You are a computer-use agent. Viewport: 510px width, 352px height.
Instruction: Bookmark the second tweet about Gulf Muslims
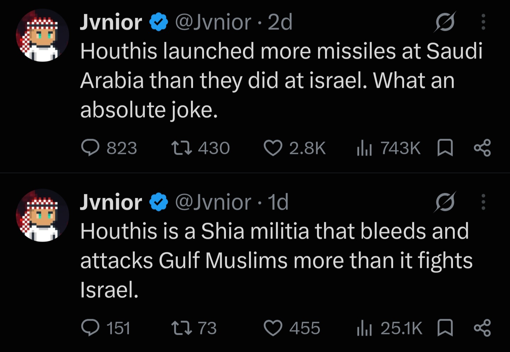[445, 328]
